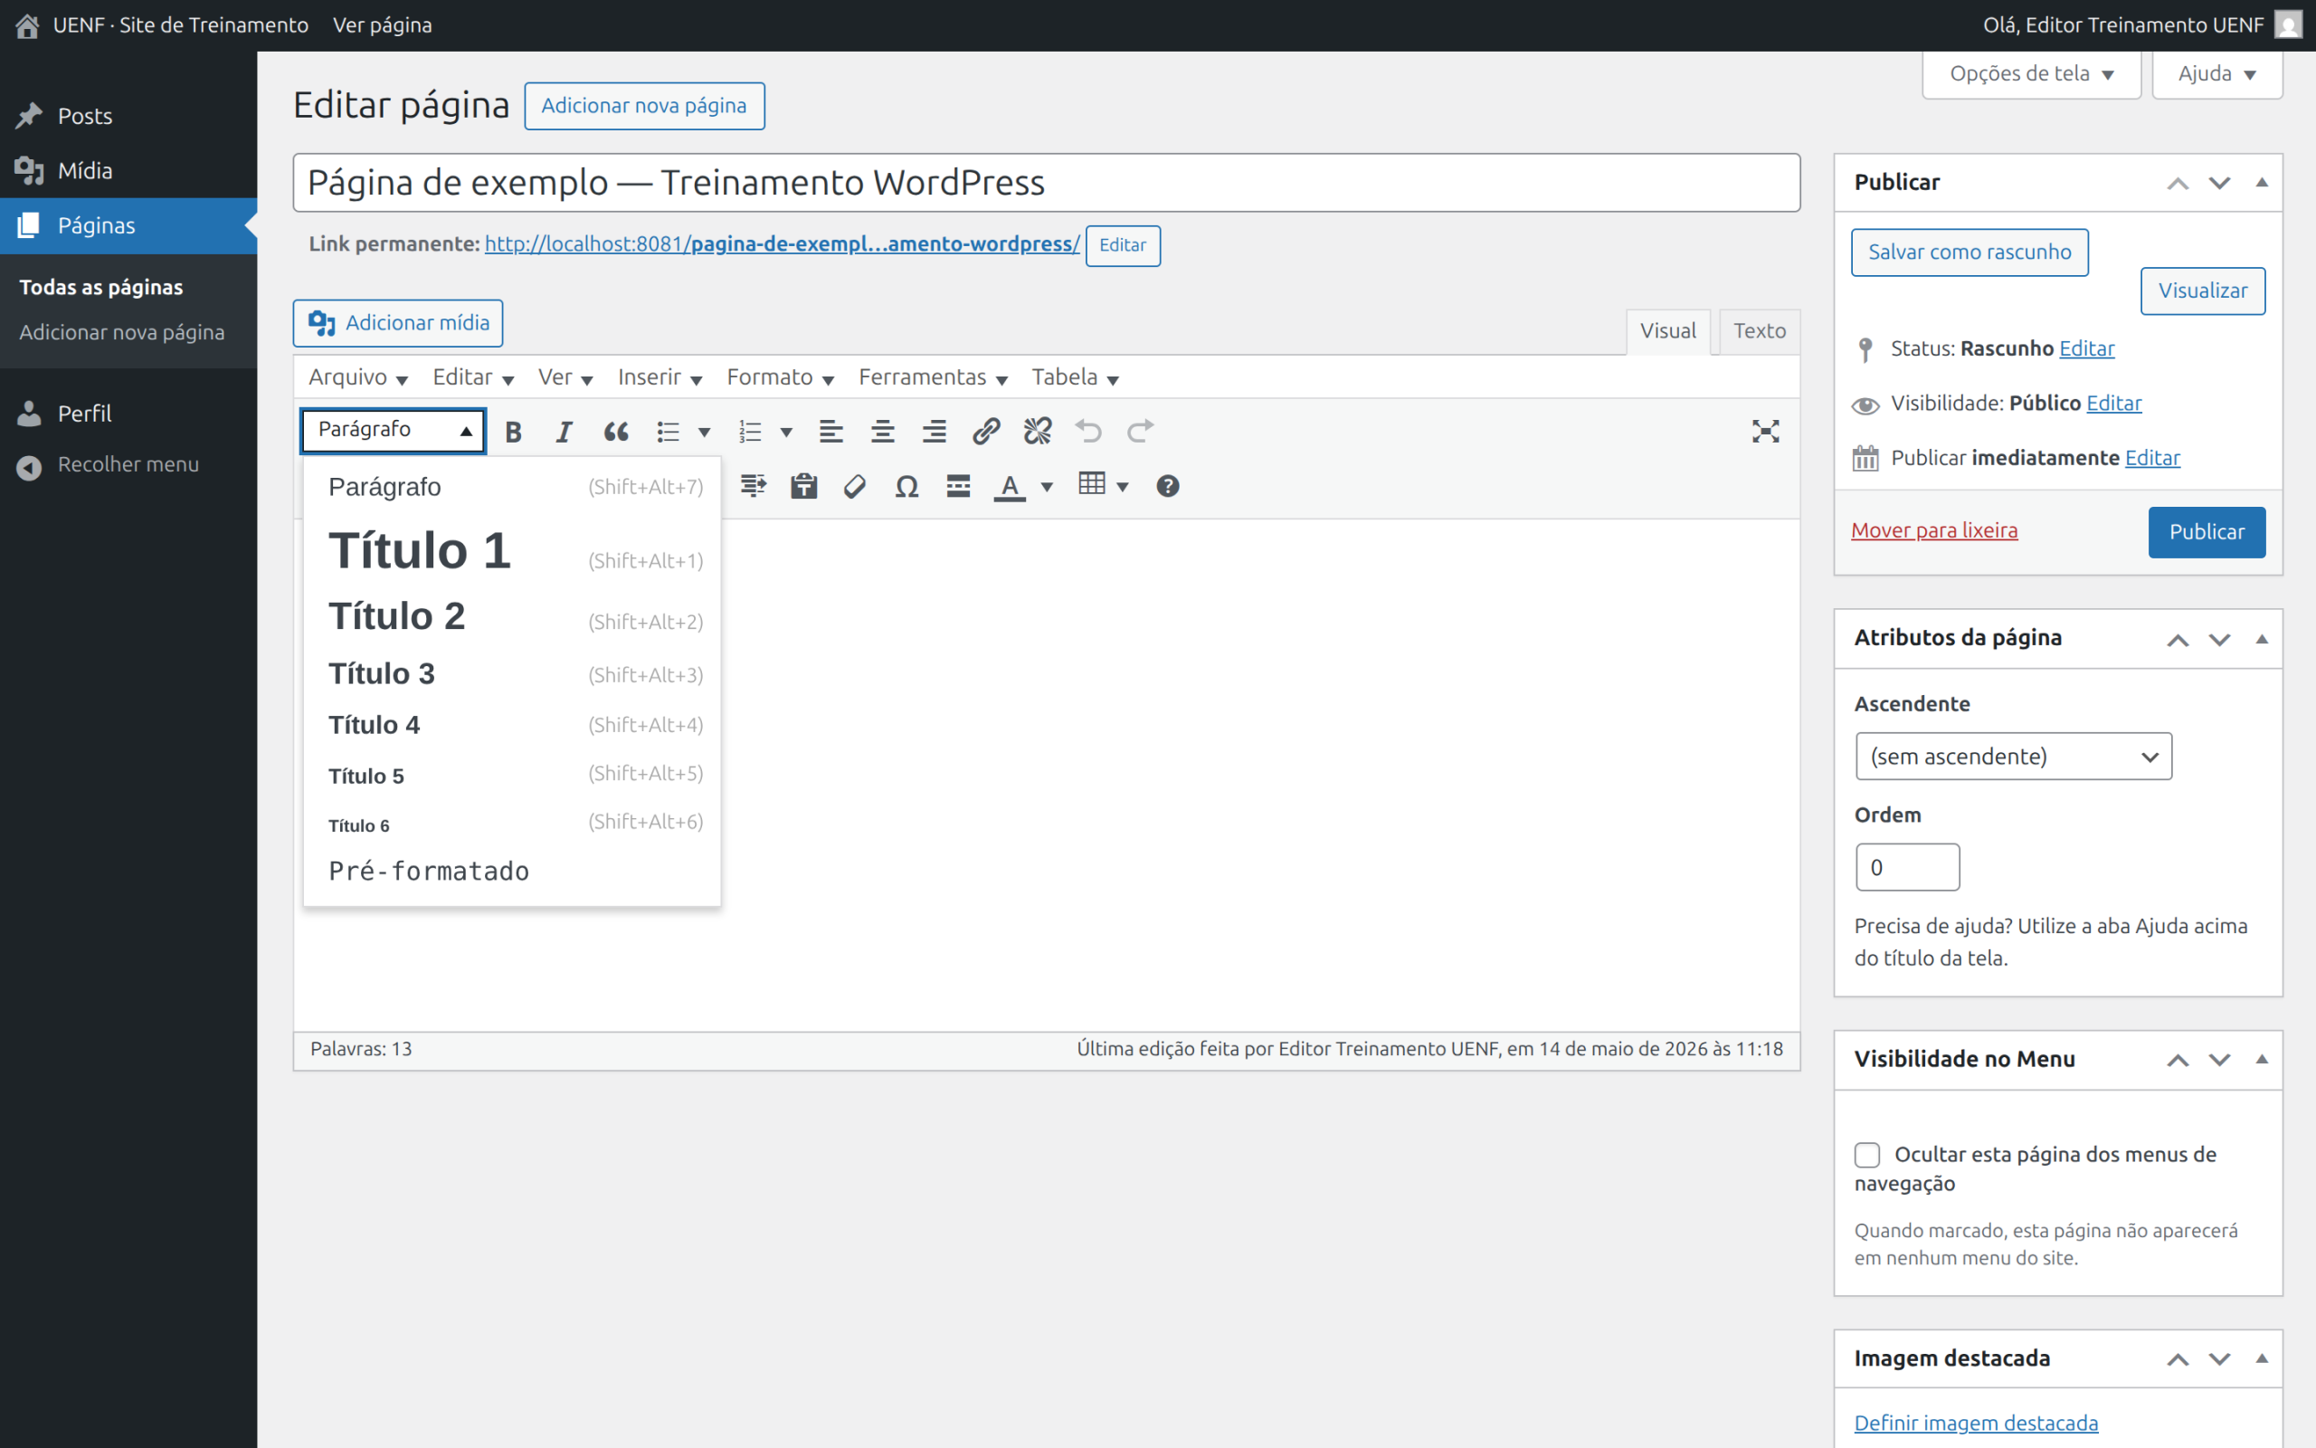The height and width of the screenshot is (1448, 2316).
Task: Open the Inserir editor menu
Action: click(660, 377)
